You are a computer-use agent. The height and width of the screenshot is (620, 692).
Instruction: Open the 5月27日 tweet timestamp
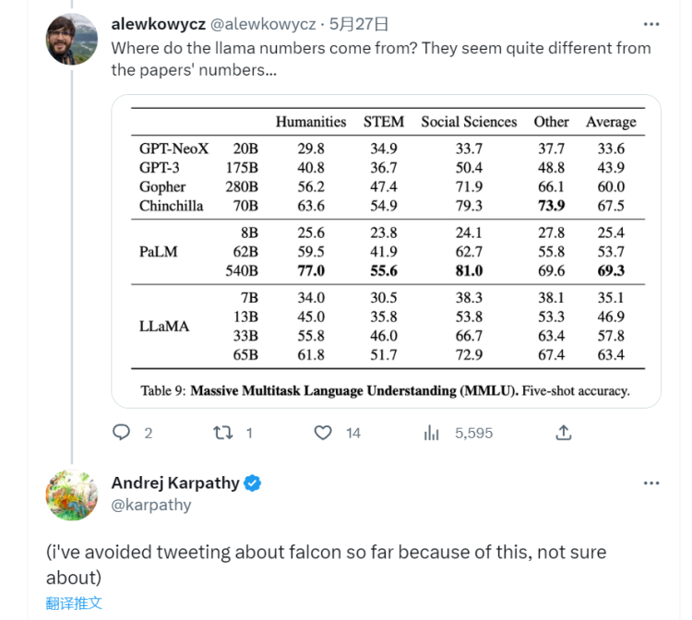point(358,24)
